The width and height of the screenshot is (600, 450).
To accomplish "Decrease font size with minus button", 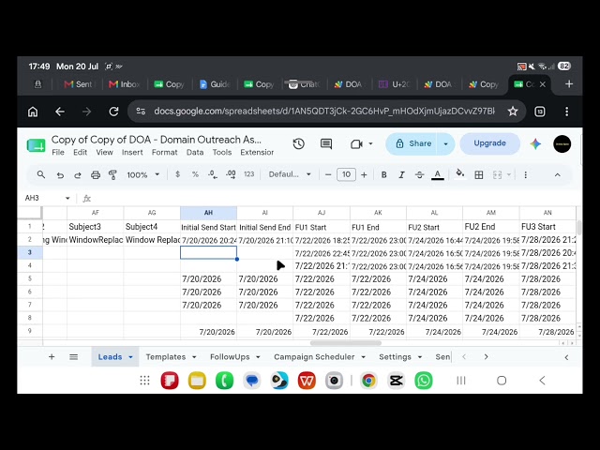I will [328, 175].
